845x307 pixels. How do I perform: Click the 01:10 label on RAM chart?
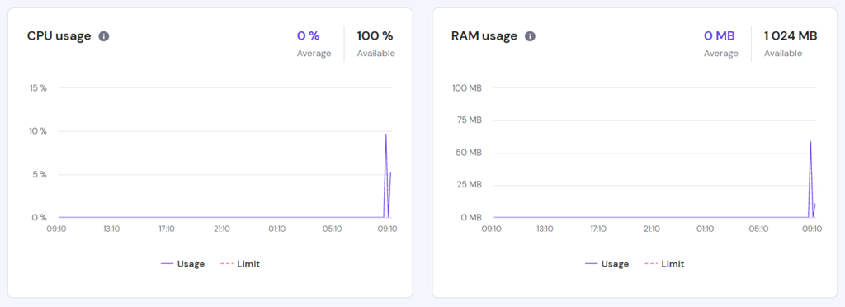(x=706, y=229)
